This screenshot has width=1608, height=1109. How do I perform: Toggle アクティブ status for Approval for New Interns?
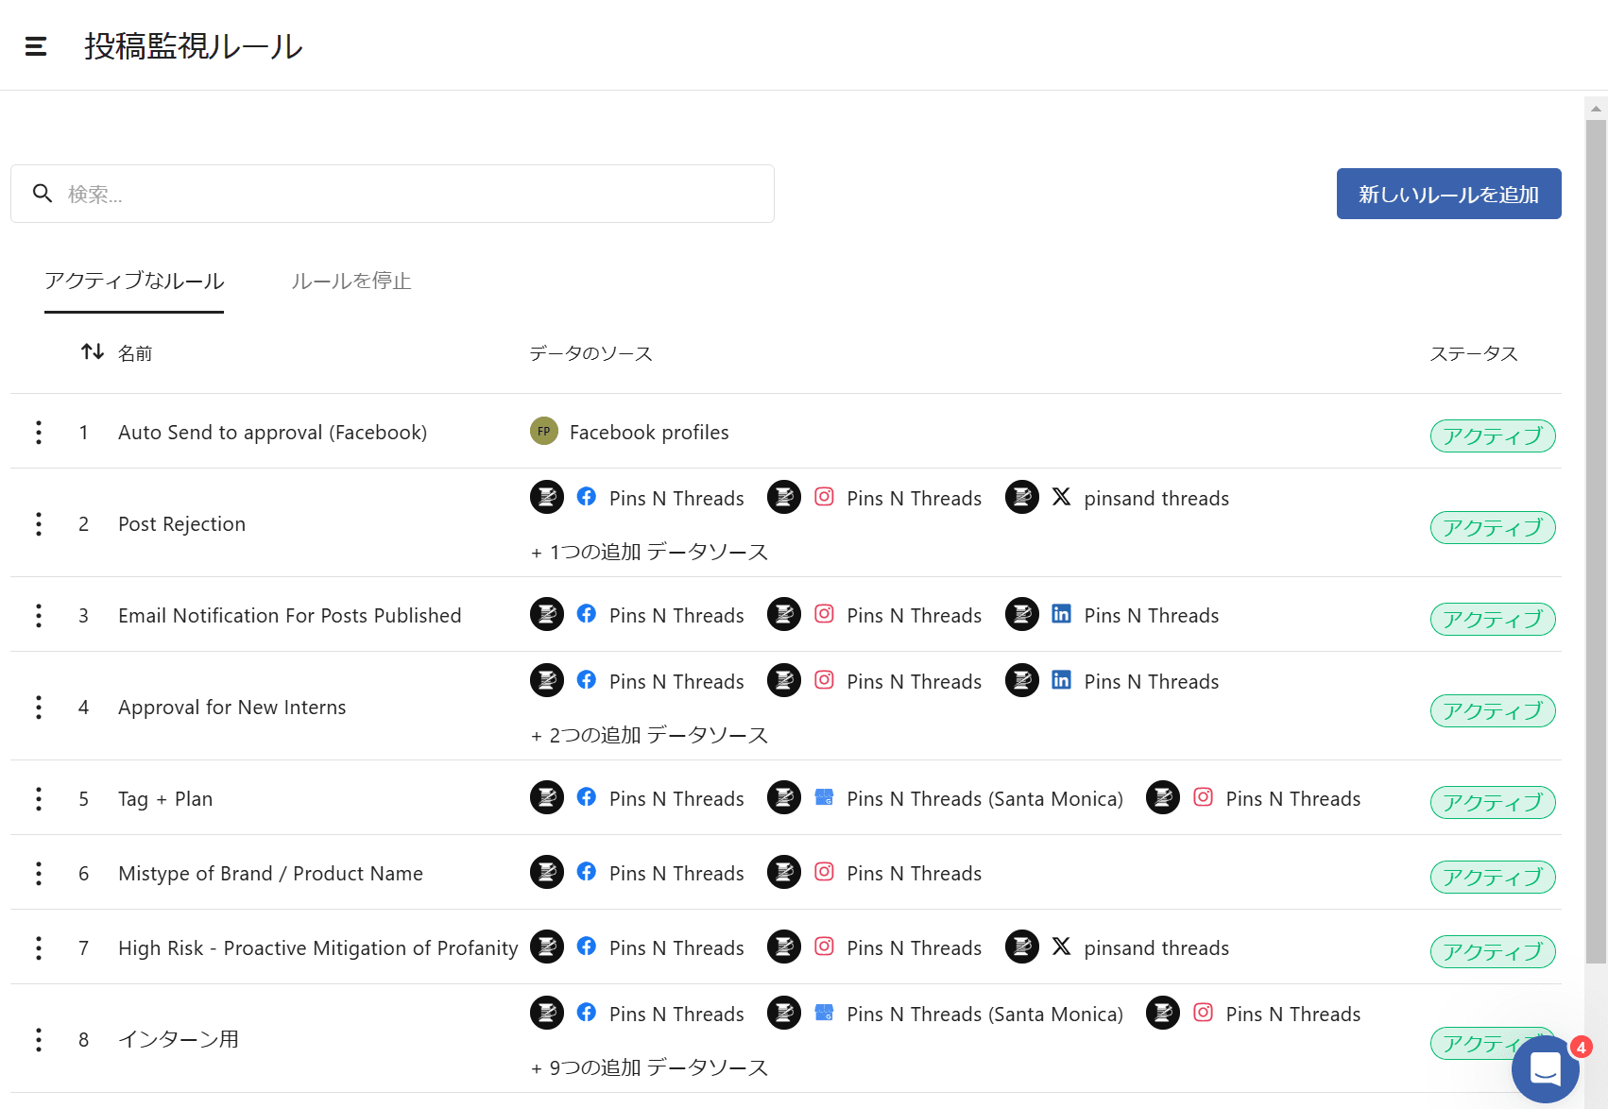tap(1492, 710)
